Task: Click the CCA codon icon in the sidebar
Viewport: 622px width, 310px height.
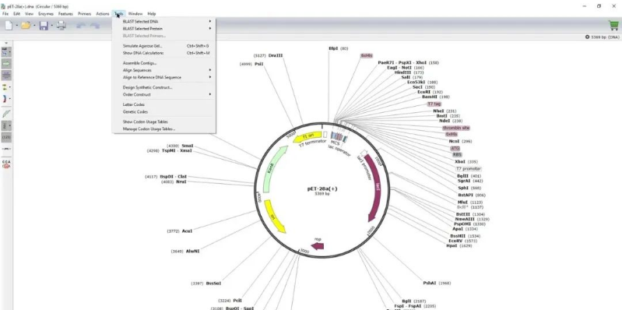Action: (x=6, y=164)
